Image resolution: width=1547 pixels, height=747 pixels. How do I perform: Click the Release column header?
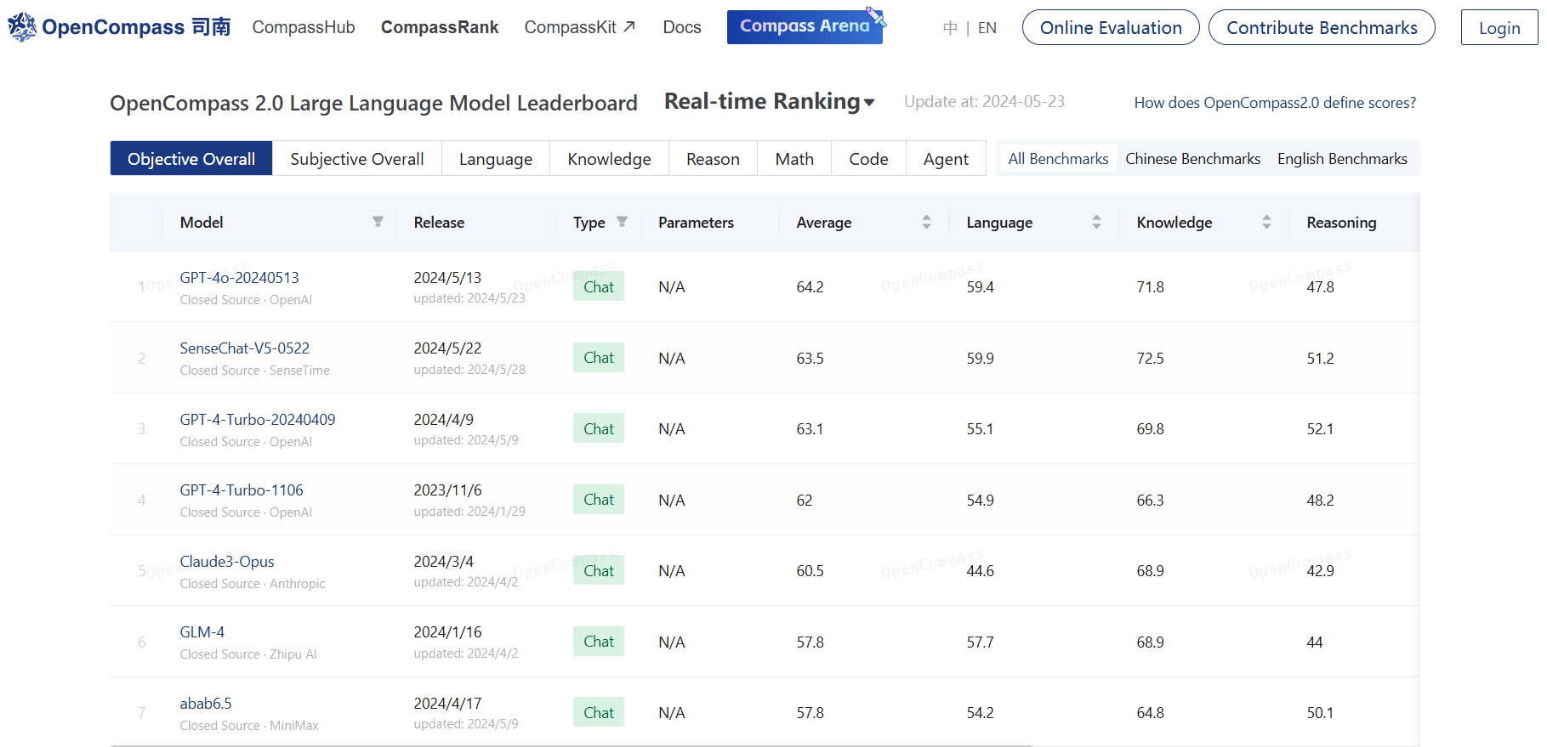[439, 223]
